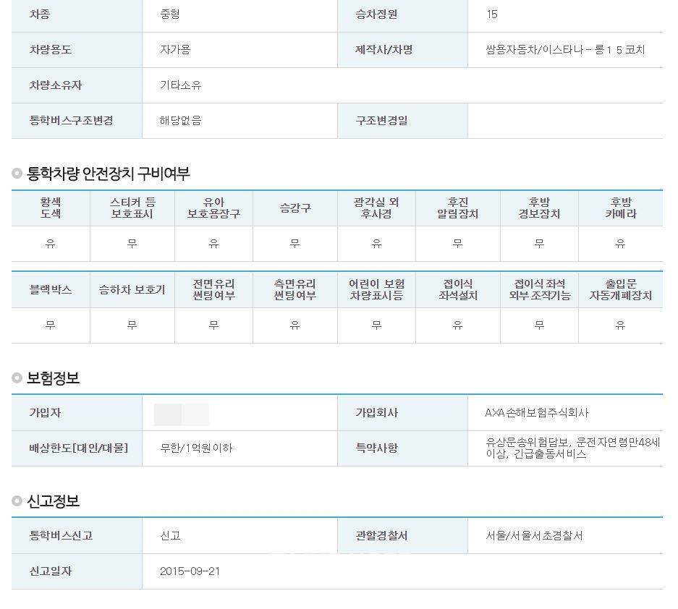Select the 유 value under 측면유리 썬팅여부
This screenshot has width=678, height=609.
[295, 325]
